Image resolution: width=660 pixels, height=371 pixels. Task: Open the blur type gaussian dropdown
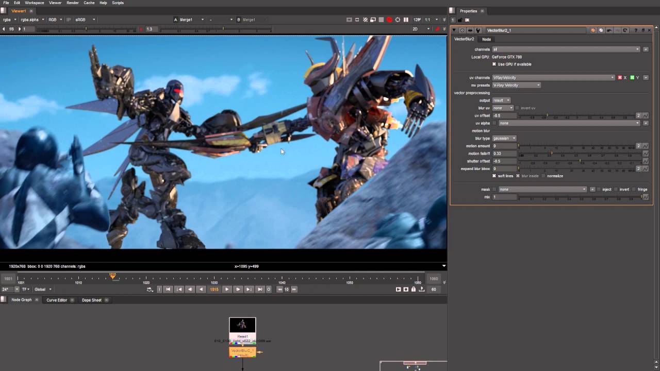(504, 139)
